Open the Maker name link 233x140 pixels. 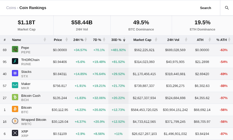pos(26,84)
